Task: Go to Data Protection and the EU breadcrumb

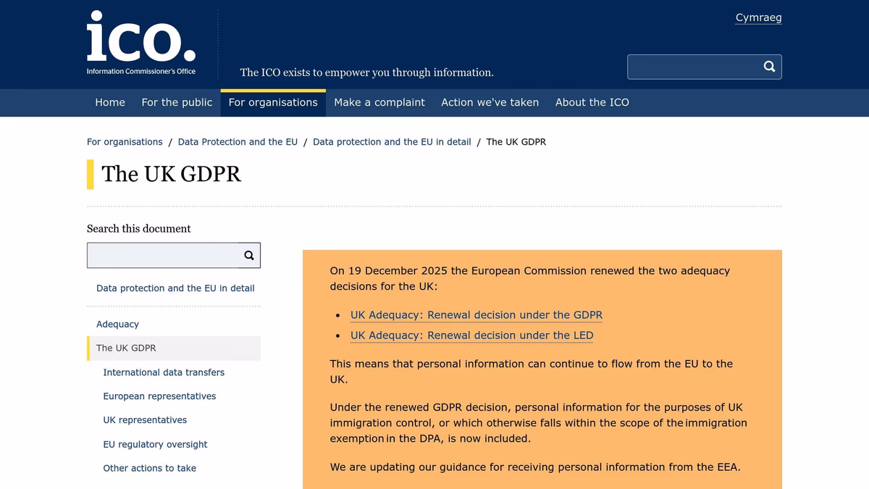Action: pos(238,142)
